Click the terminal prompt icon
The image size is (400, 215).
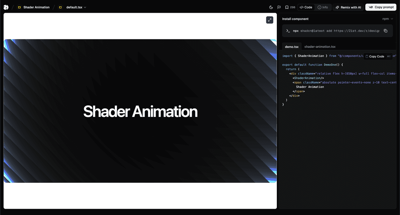[x=288, y=31]
